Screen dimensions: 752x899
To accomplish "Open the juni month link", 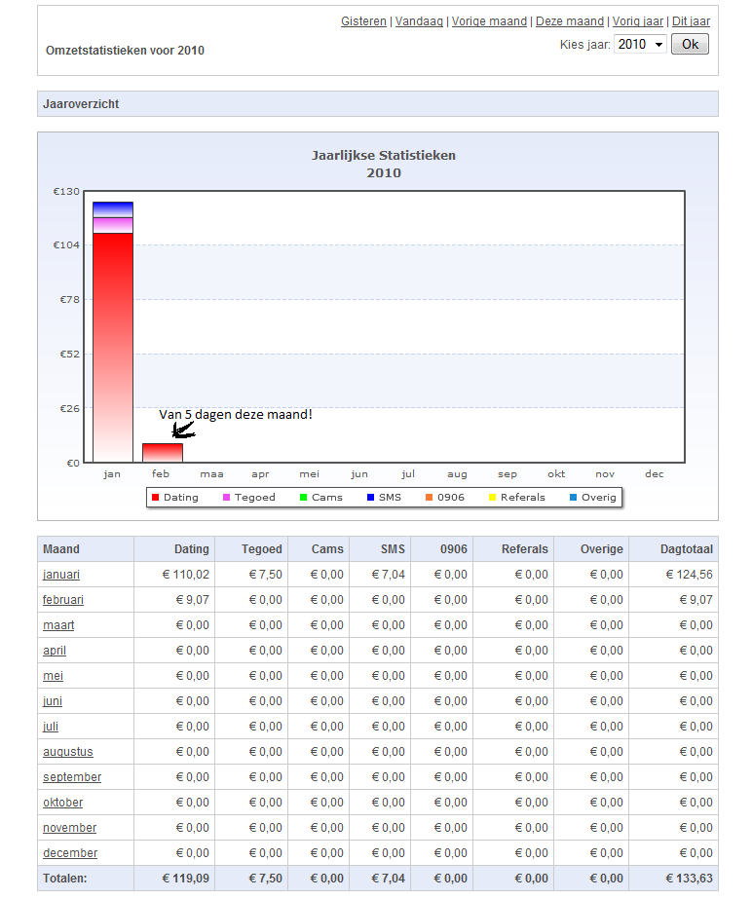I will click(53, 700).
